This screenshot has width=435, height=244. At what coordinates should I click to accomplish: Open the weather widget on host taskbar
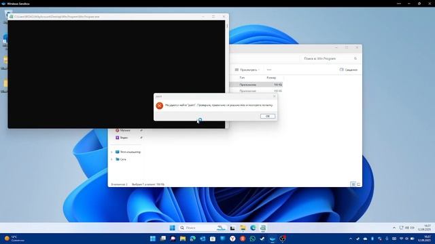click(14, 239)
